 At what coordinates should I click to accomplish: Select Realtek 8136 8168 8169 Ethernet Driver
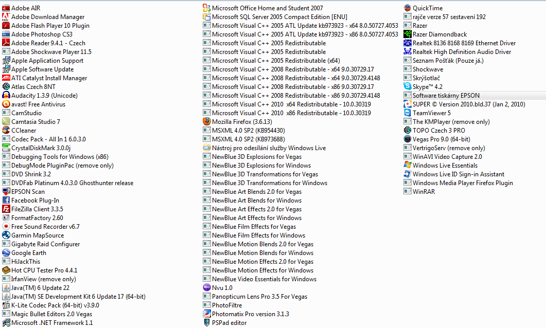pos(460,43)
